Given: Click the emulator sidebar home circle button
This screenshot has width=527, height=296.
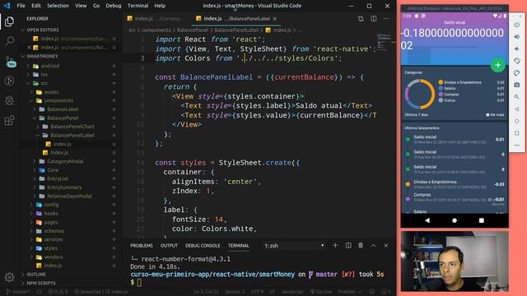Looking at the screenshot, I should point(516,121).
